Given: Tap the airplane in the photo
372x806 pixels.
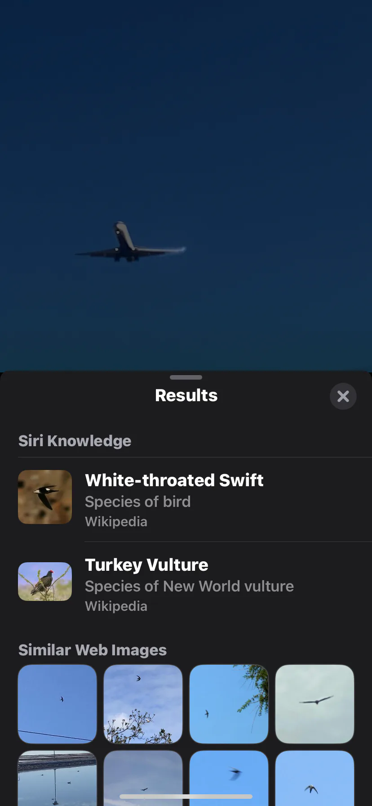Looking at the screenshot, I should 130,243.
